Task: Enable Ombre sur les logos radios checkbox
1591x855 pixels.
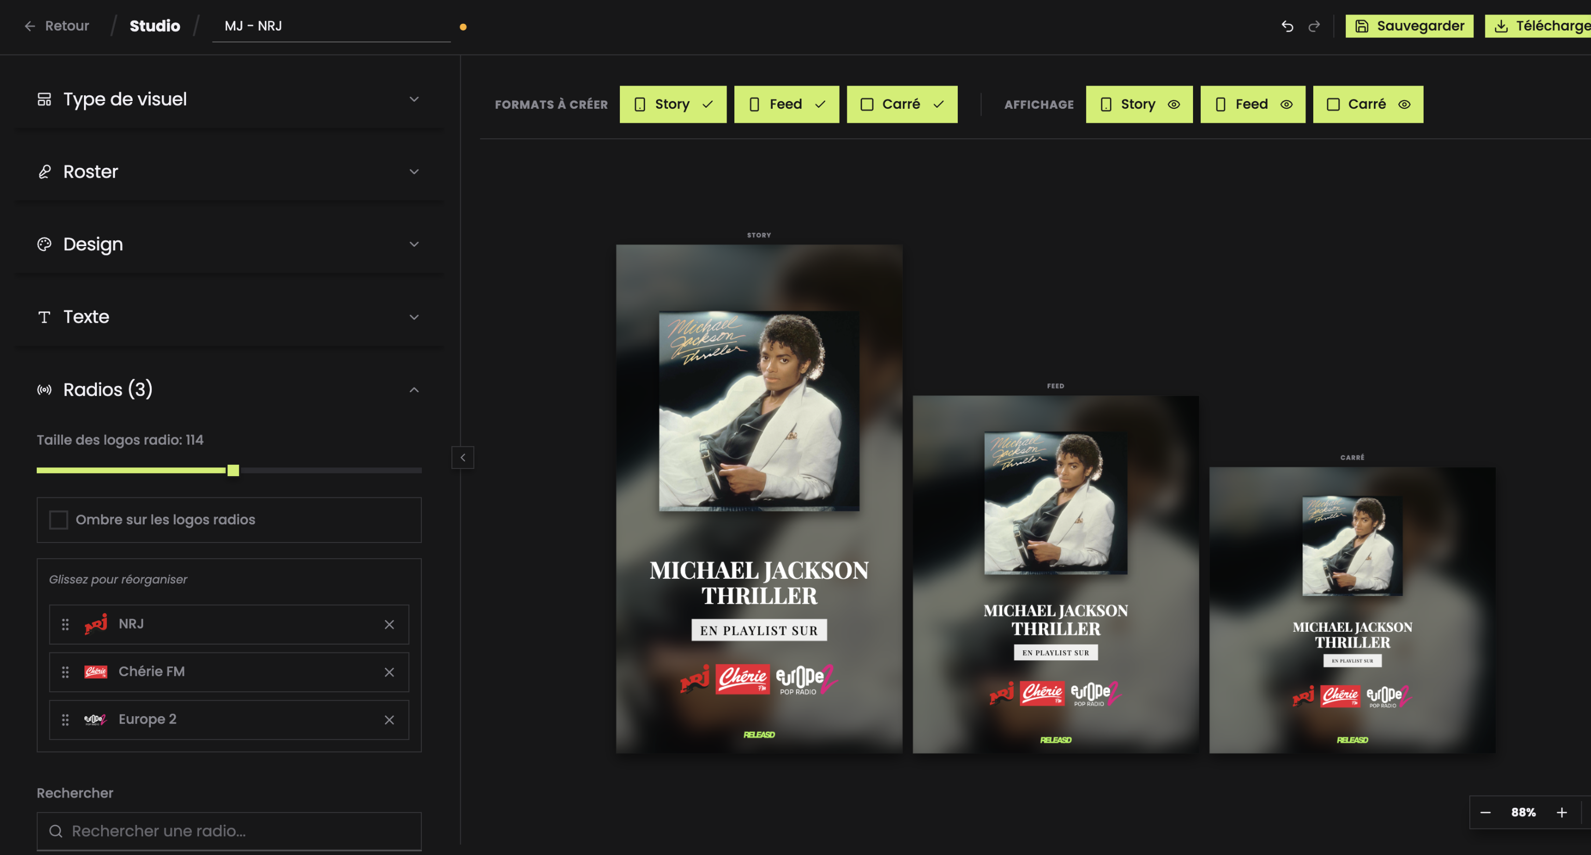Action: tap(59, 520)
